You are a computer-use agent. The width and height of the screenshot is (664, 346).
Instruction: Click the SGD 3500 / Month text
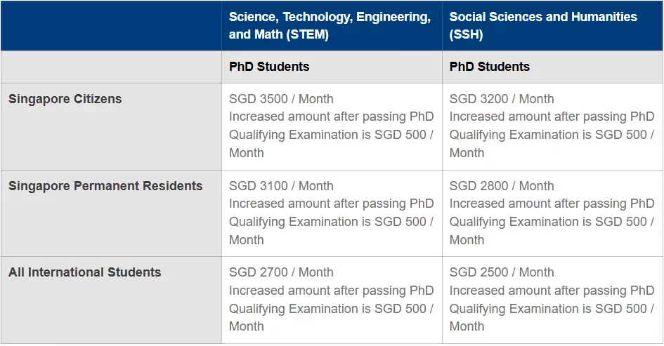coord(281,98)
